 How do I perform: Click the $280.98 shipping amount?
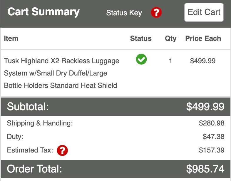click(x=212, y=123)
